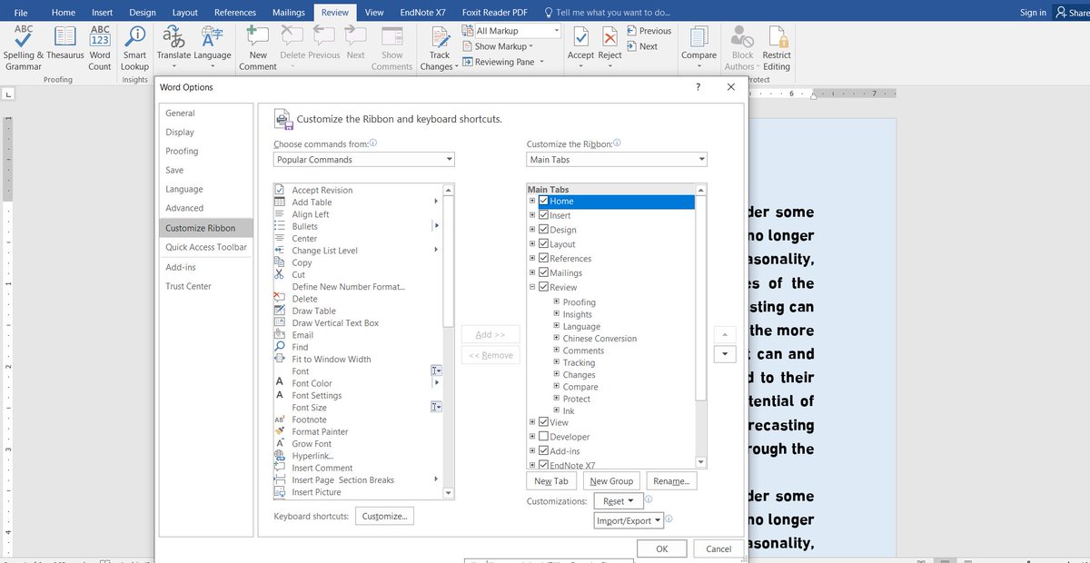Open the Import/Export dropdown

tap(629, 521)
